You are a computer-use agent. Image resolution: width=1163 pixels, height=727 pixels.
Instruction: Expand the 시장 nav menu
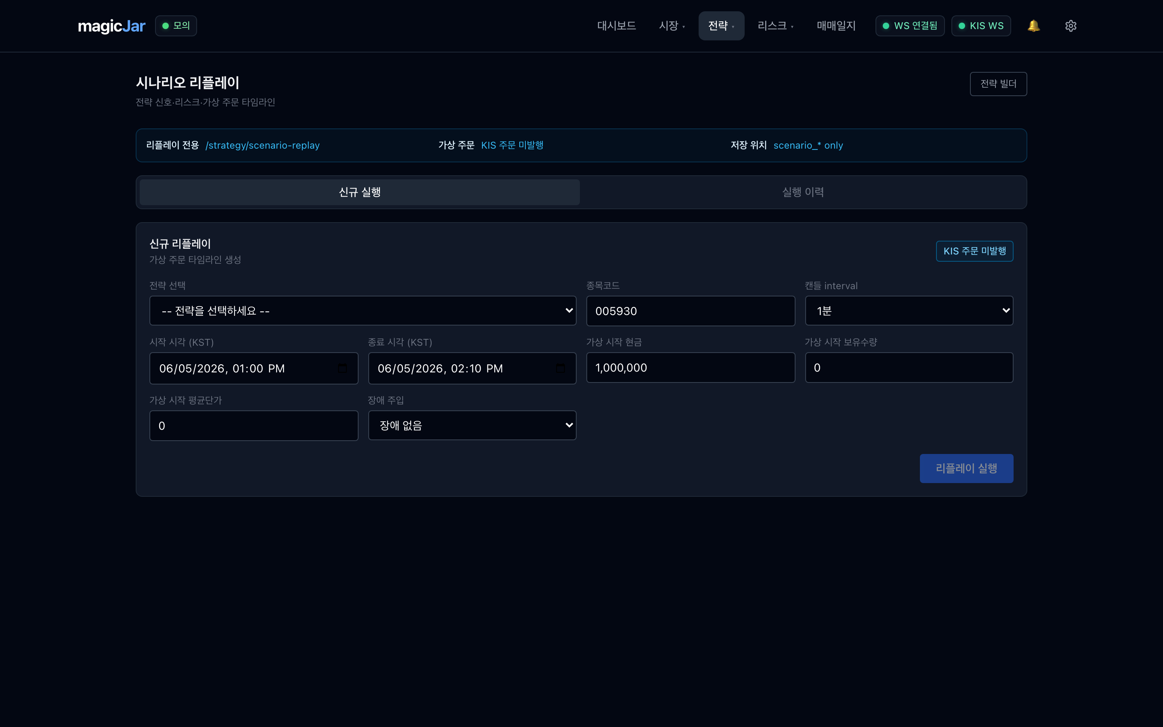(672, 26)
